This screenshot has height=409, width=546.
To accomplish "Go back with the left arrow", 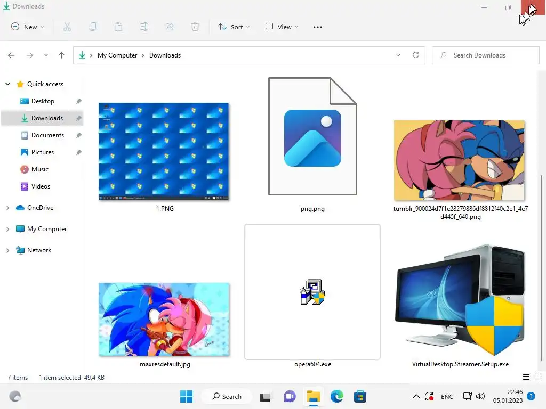I will 11,55.
